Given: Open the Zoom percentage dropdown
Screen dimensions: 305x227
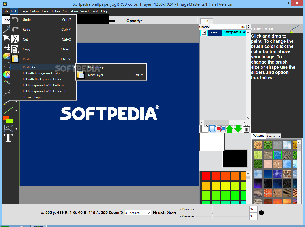Looking at the screenshot, I should [x=149, y=213].
